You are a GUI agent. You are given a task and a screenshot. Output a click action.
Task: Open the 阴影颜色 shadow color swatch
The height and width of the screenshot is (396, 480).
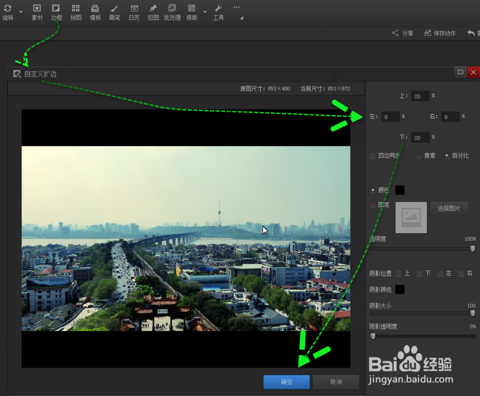pyautogui.click(x=400, y=289)
